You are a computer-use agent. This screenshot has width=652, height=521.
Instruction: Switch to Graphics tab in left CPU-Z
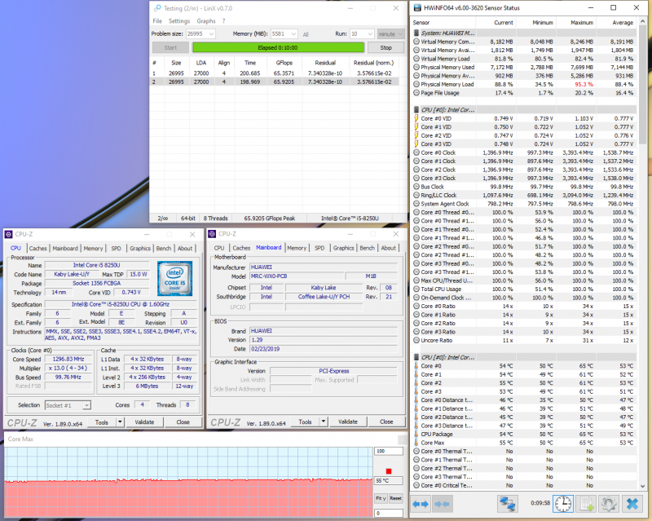(140, 249)
